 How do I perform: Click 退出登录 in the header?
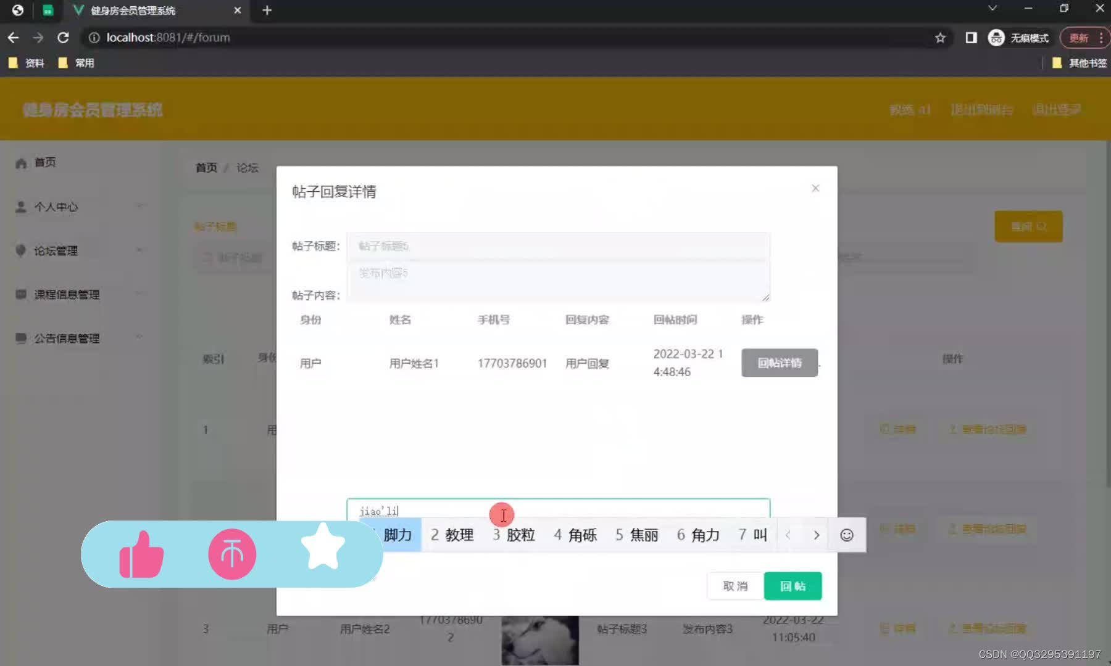coord(1057,109)
